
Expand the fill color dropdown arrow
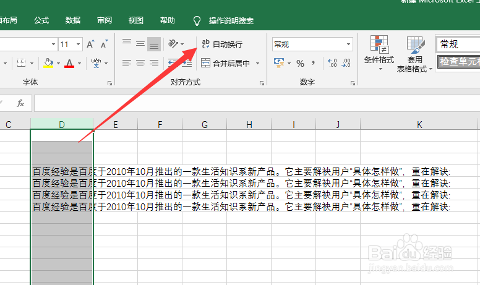[x=58, y=63]
